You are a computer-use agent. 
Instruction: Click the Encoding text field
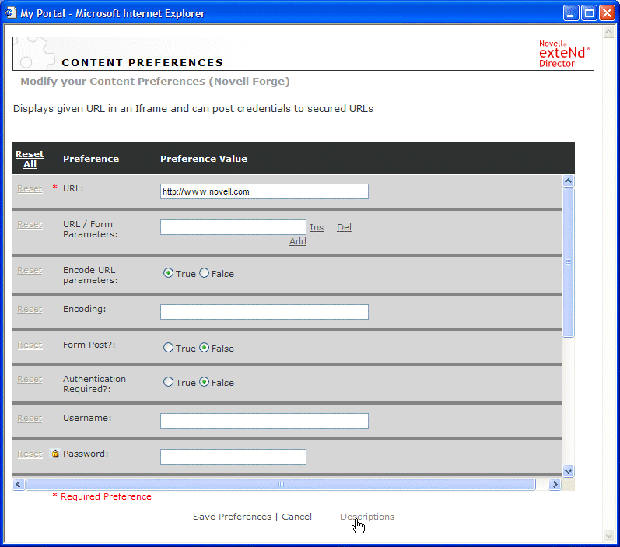(264, 312)
